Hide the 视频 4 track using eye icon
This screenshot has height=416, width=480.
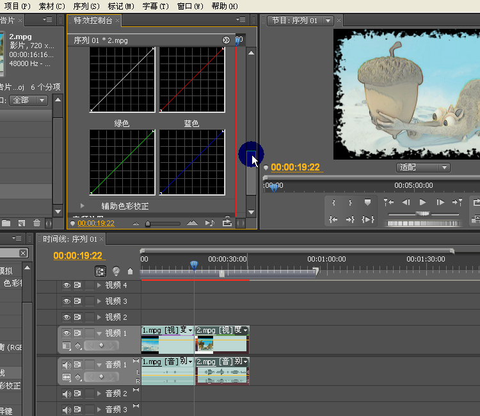[x=66, y=285]
